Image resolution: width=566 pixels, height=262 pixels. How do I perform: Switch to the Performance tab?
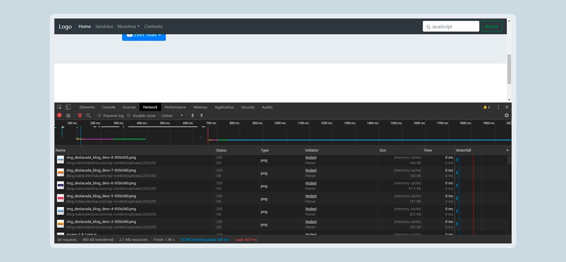point(175,107)
